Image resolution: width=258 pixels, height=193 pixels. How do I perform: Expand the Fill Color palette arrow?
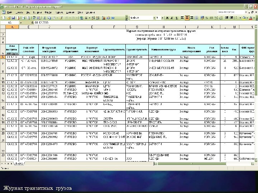(x=247, y=18)
